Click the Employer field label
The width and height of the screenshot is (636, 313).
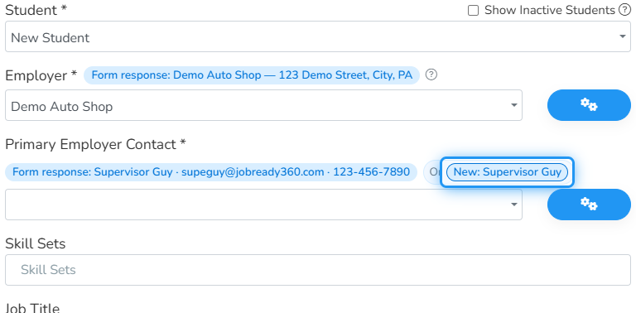click(x=41, y=75)
